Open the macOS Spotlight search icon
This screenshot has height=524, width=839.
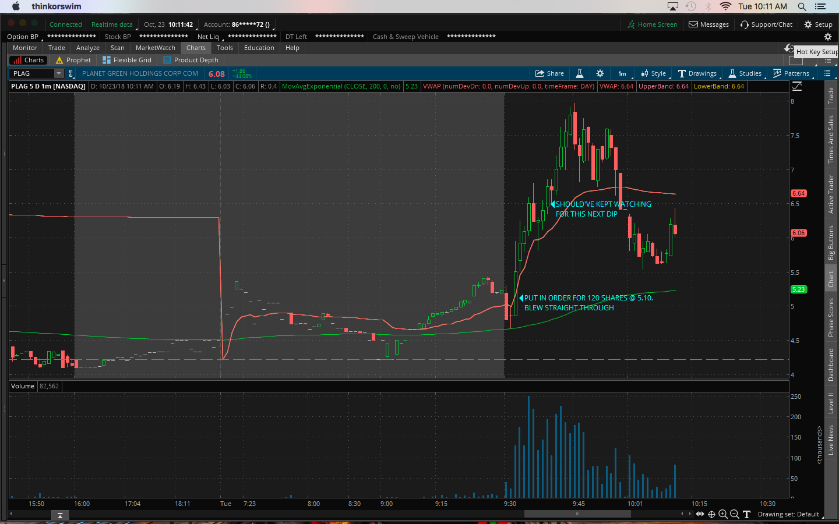(x=802, y=6)
